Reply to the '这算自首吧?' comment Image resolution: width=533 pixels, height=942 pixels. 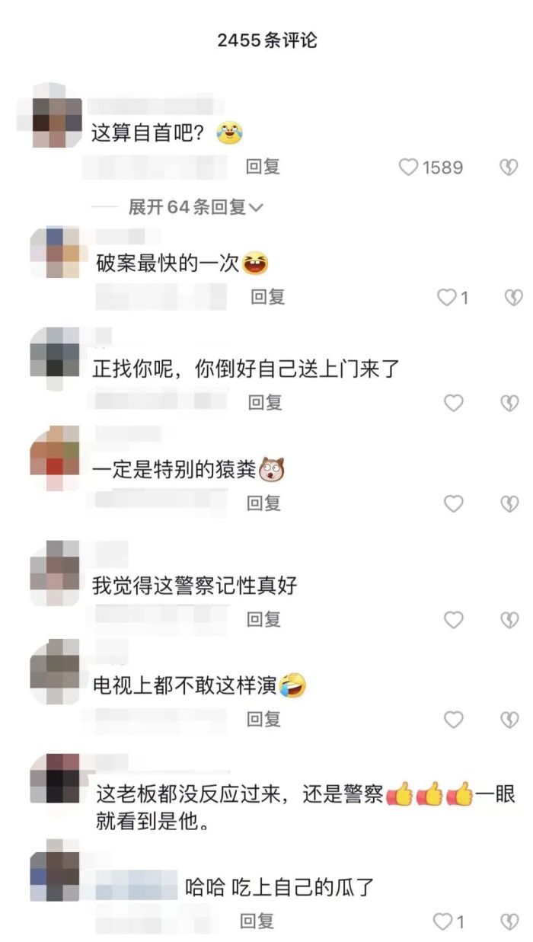coord(263,167)
